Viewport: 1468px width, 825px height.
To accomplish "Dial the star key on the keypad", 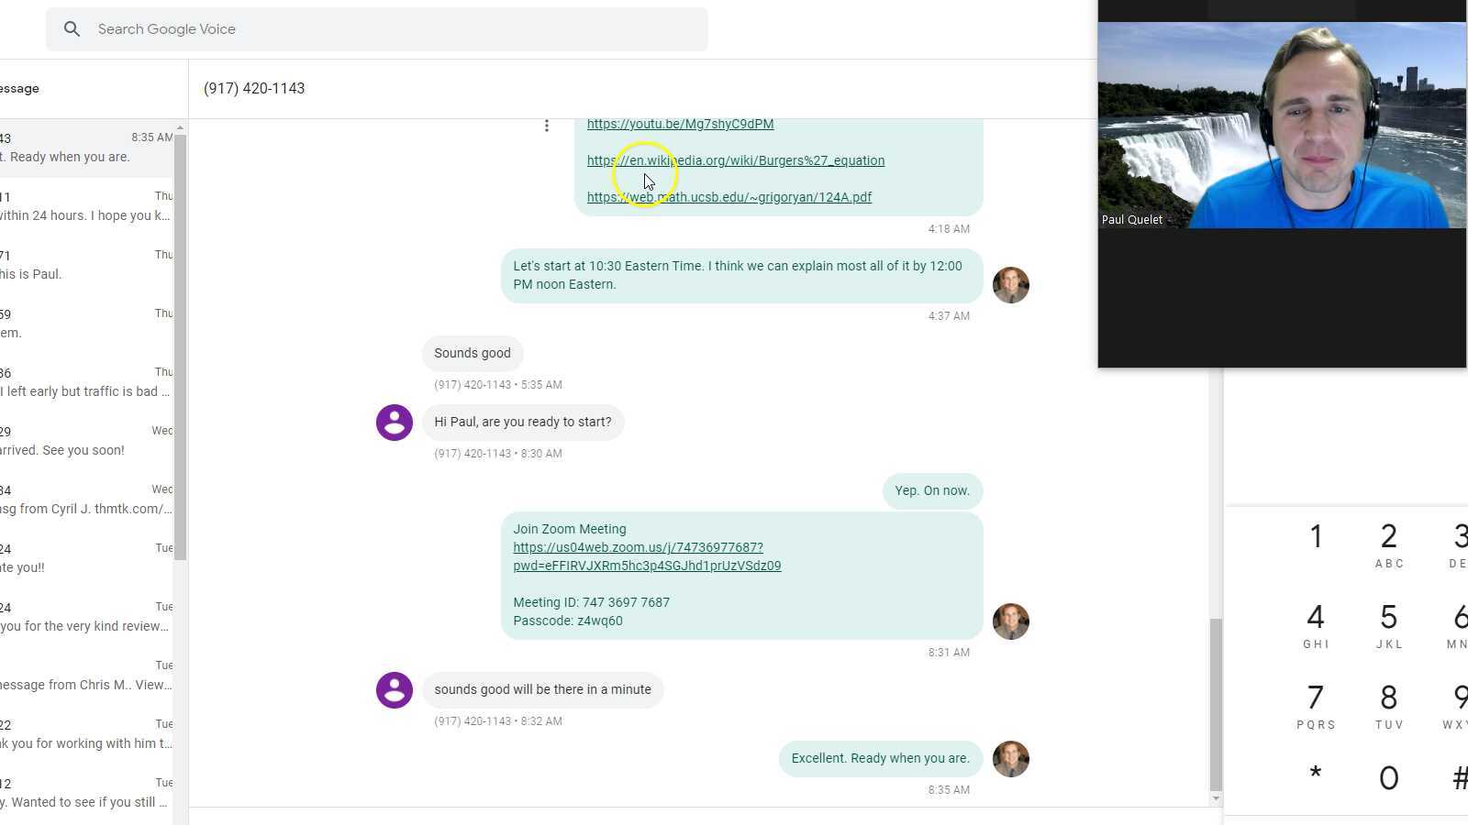I will (x=1316, y=777).
